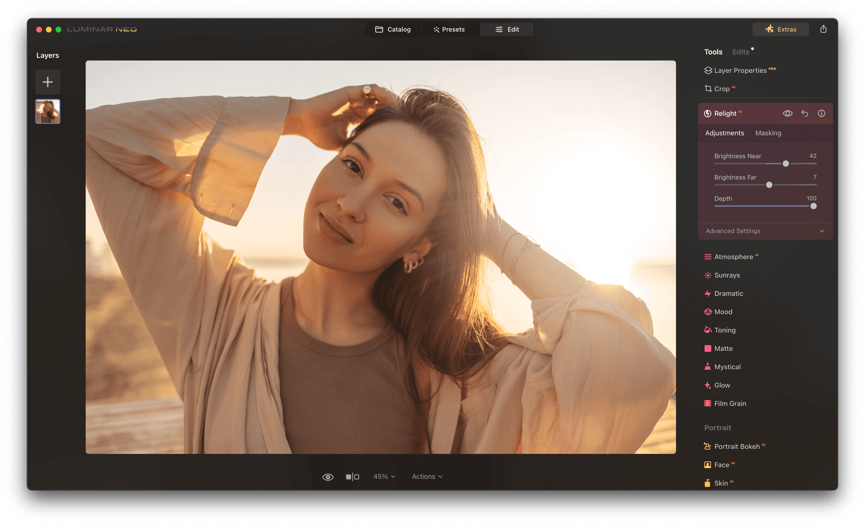The height and width of the screenshot is (526, 865).
Task: Toggle visibility of the Relight adjustment
Action: tap(788, 113)
